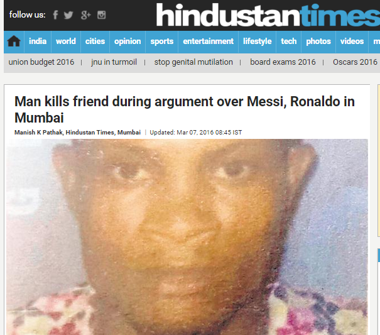Open the tech section
This screenshot has height=335, width=380.
click(x=289, y=41)
